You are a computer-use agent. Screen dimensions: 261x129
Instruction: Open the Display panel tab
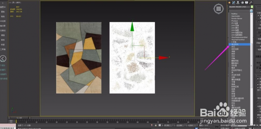246,2
